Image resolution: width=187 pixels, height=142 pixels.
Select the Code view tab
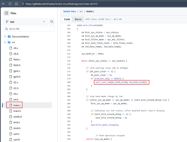click(x=67, y=19)
